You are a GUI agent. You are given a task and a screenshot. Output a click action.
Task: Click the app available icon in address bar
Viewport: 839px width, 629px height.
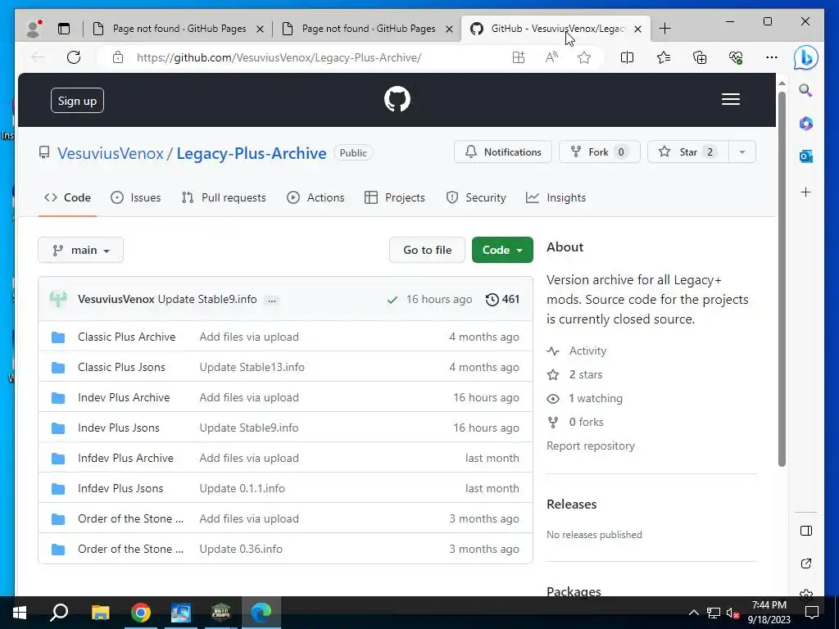pyautogui.click(x=519, y=57)
